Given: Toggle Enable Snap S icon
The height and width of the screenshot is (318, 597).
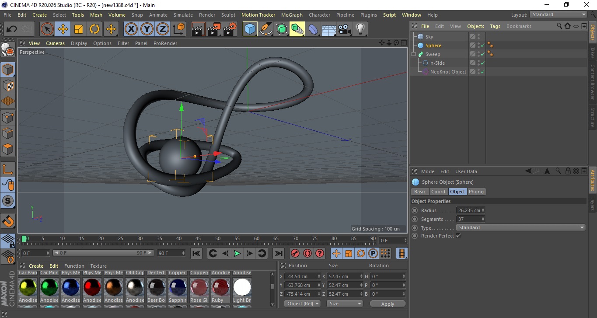Looking at the screenshot, I should [8, 201].
